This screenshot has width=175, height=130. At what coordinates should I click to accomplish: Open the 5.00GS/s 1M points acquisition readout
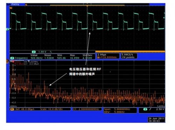(129, 56)
